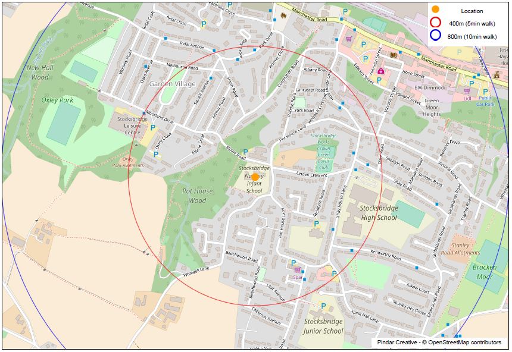The height and width of the screenshot is (352, 512).
Task: Click the Oxley Park label
Action: coord(57,100)
